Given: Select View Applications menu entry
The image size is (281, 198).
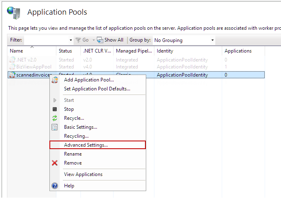Looking at the screenshot, I should point(83,174).
